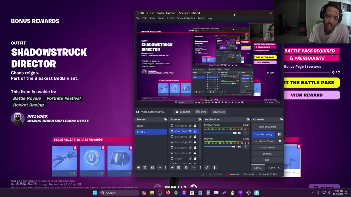Toggle visibility of BlockerDow source

[x=190, y=153]
